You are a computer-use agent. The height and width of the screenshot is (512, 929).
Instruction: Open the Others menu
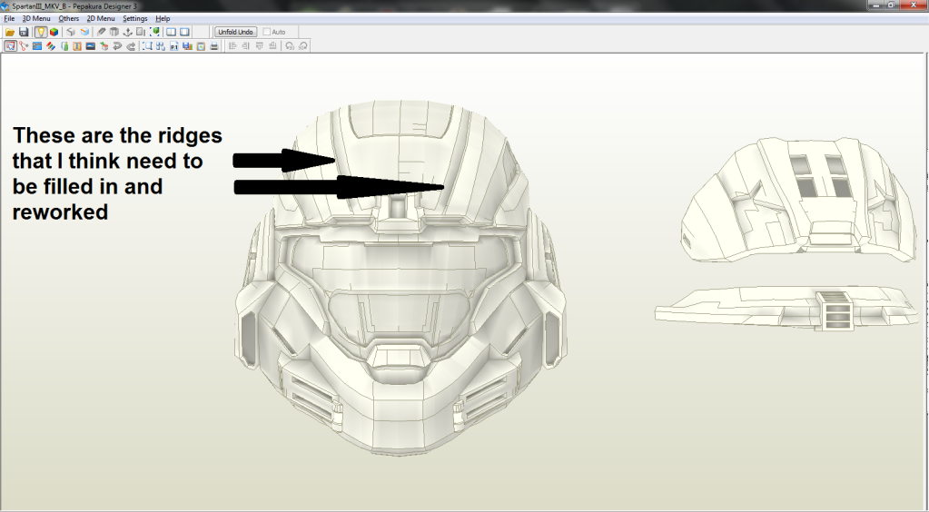click(x=69, y=18)
